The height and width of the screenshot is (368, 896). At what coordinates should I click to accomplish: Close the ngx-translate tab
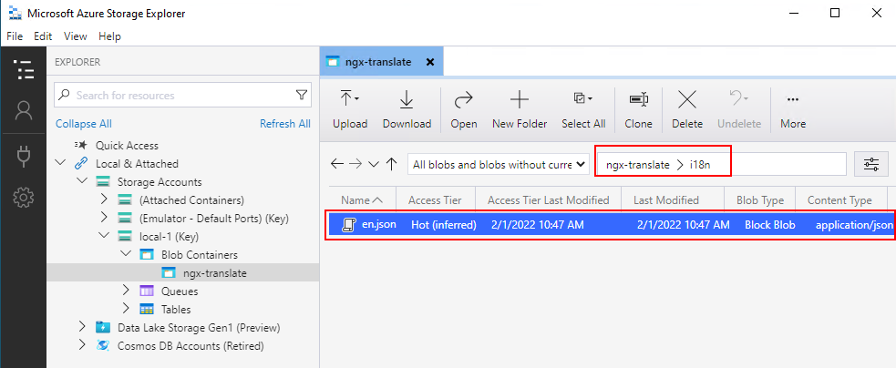click(430, 62)
